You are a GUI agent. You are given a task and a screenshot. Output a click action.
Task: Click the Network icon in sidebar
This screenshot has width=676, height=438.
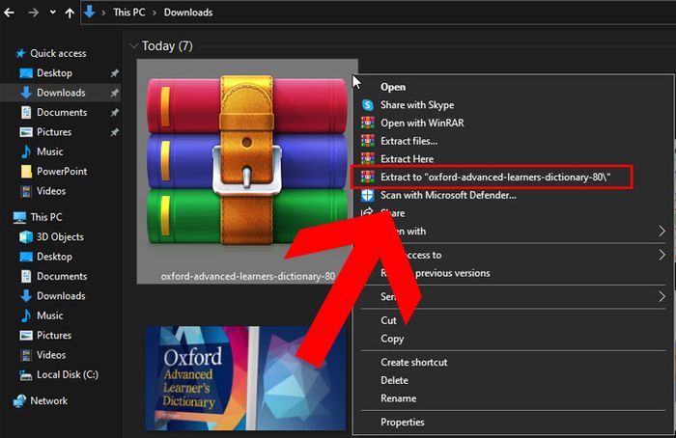click(x=19, y=400)
